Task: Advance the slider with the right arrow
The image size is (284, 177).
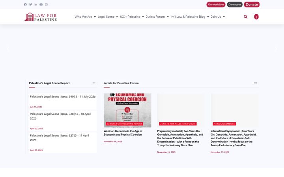Action: tap(276, 48)
